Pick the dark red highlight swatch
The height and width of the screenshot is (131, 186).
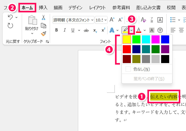point(127,59)
